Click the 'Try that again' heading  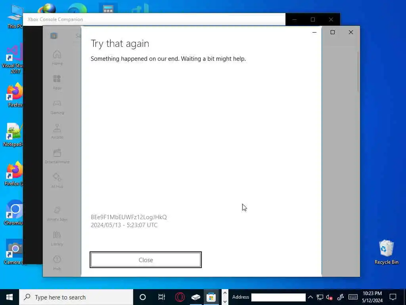coord(120,44)
